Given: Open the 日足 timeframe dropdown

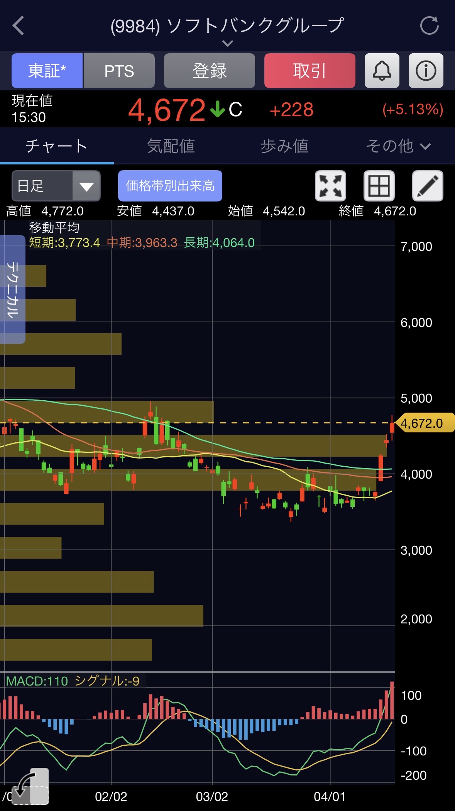Looking at the screenshot, I should point(56,186).
